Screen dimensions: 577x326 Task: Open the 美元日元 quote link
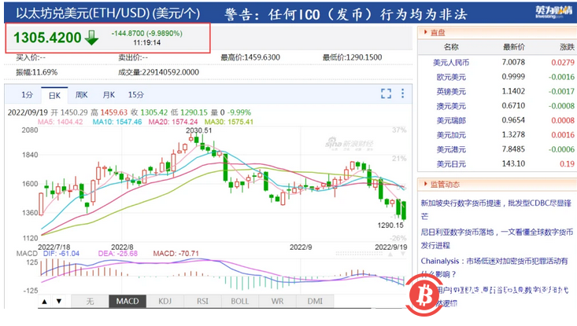(451, 163)
